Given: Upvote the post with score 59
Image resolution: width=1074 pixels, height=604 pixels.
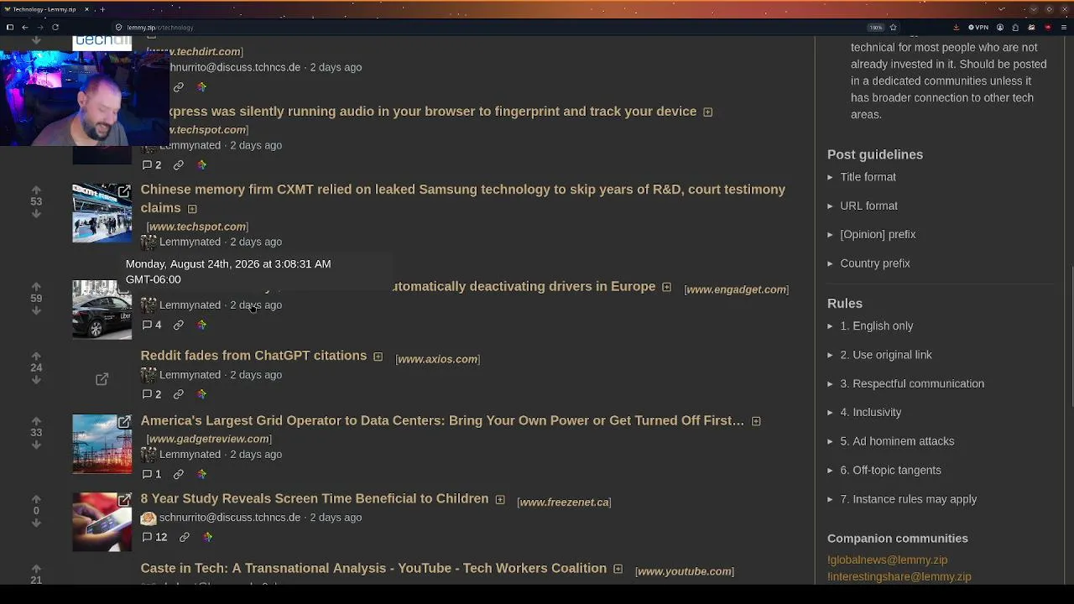Looking at the screenshot, I should (36, 287).
